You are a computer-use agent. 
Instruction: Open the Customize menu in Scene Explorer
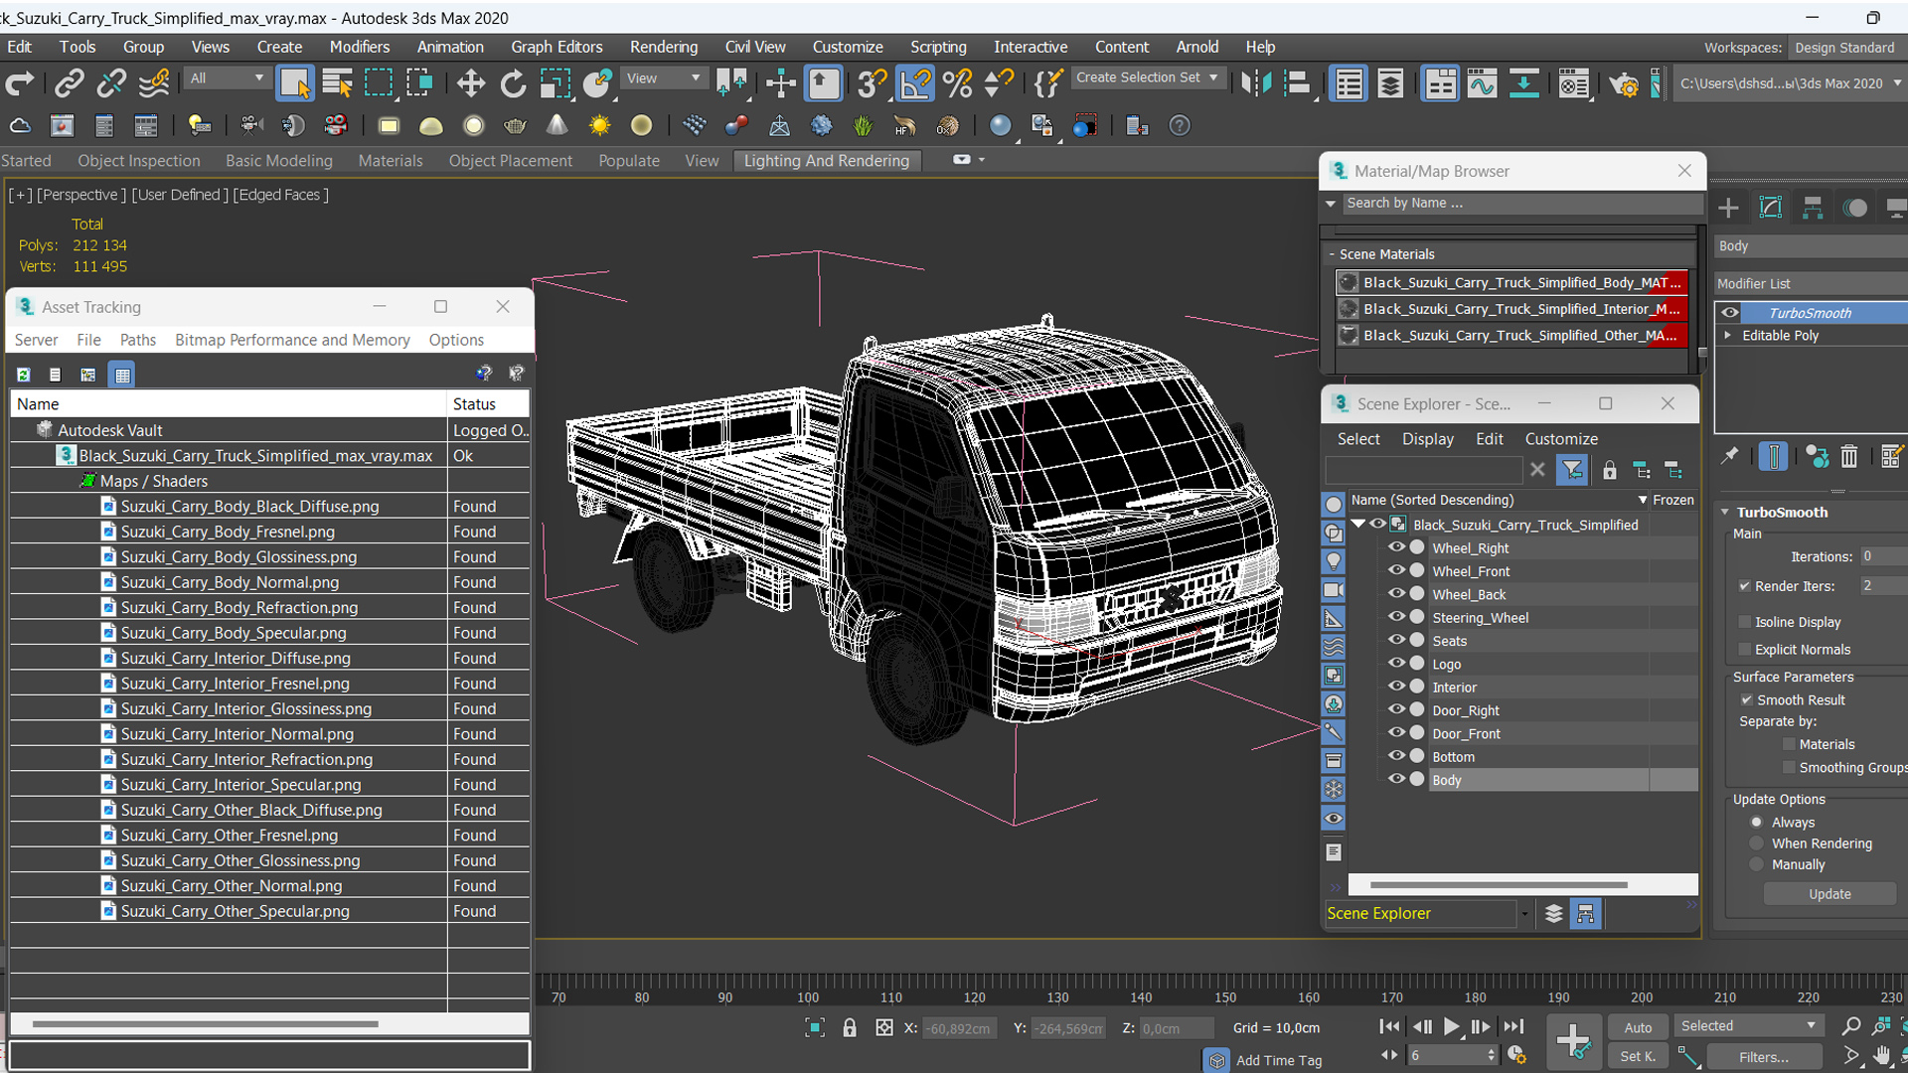pyautogui.click(x=1561, y=439)
